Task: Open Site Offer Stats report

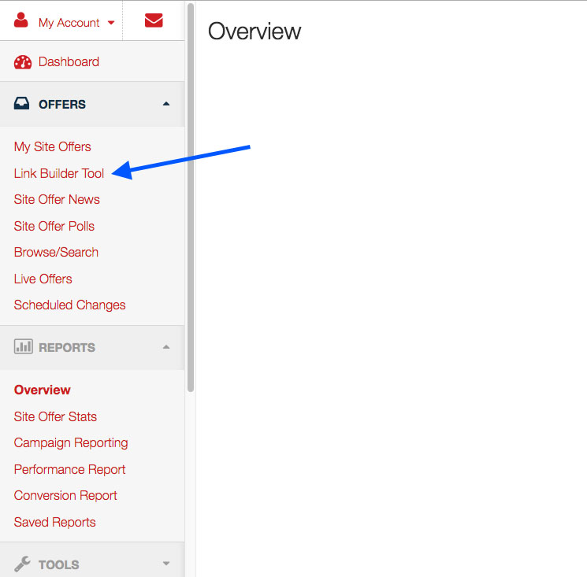Action: point(55,416)
